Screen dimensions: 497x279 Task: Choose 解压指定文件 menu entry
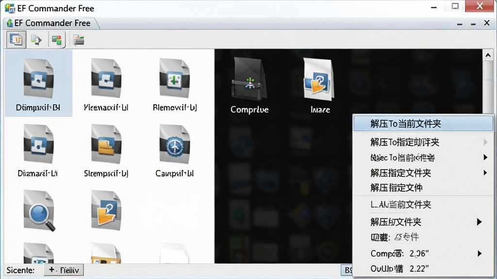point(423,187)
